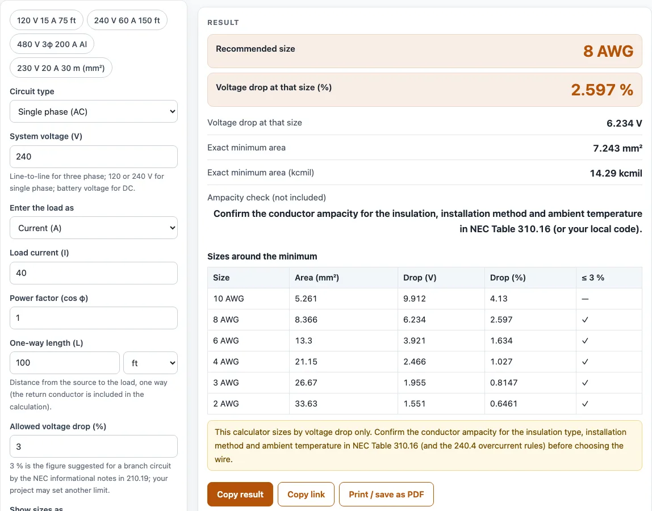The image size is (652, 511).
Task: Open the length unit ft dropdown
Action: 151,363
